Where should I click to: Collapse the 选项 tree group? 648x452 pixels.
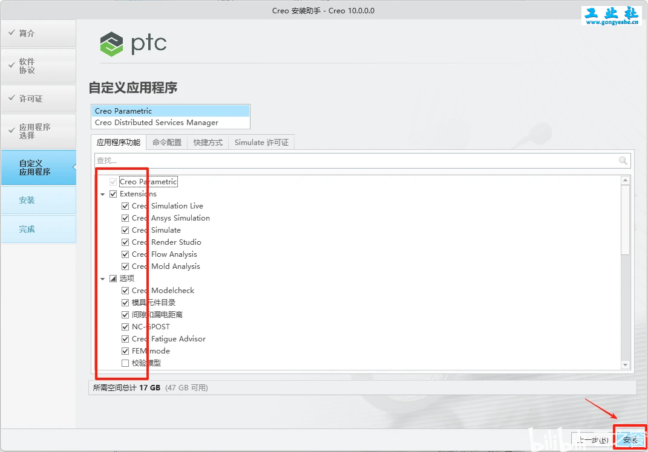[x=102, y=279]
